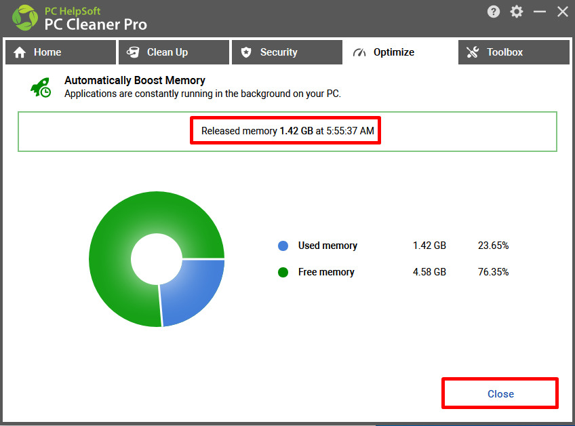The image size is (575, 426).
Task: Open settings via the gear icon
Action: [x=516, y=12]
